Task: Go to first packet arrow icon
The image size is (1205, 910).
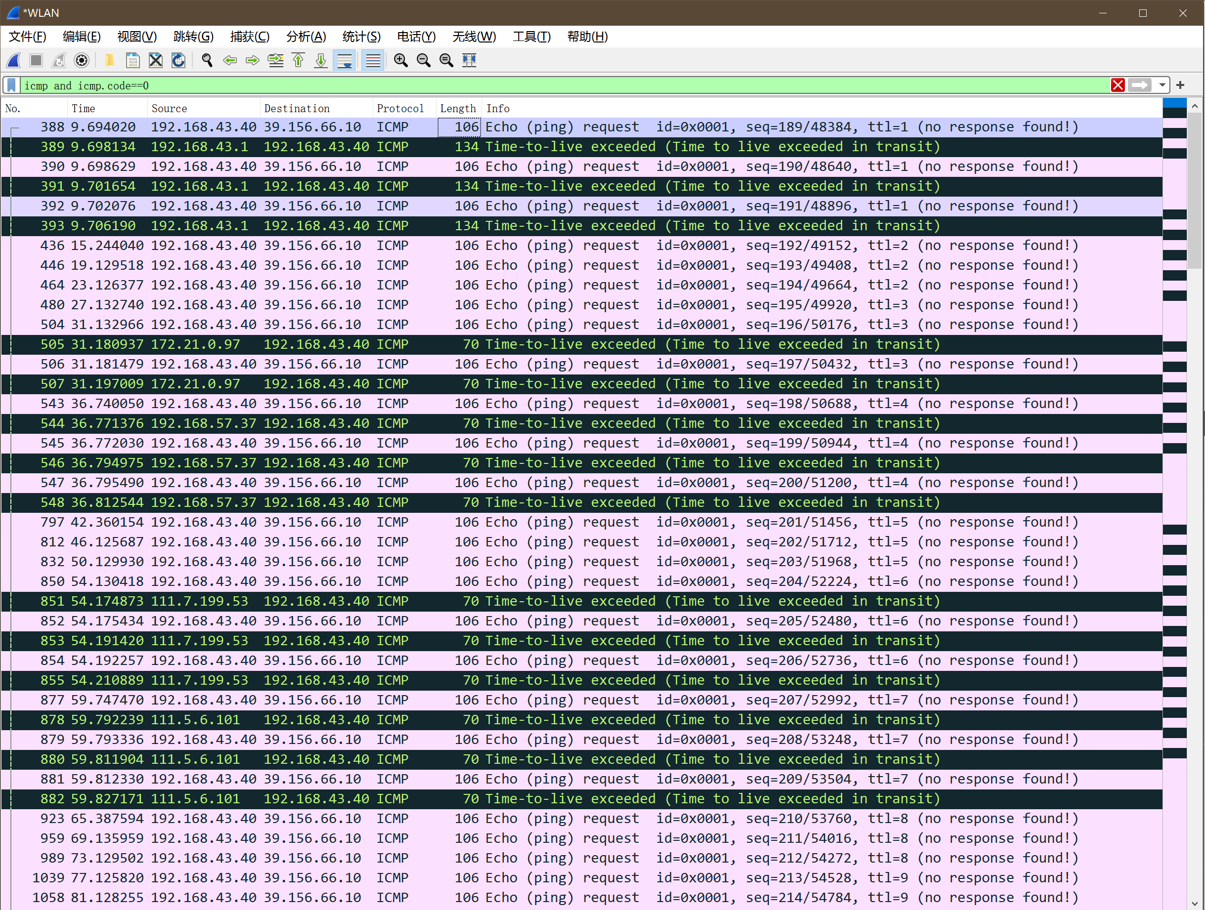Action: coord(298,60)
